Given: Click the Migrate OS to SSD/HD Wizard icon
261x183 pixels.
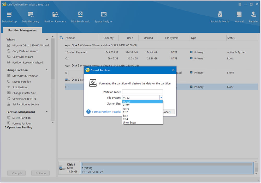Looking at the screenshot, I should coord(9,45).
